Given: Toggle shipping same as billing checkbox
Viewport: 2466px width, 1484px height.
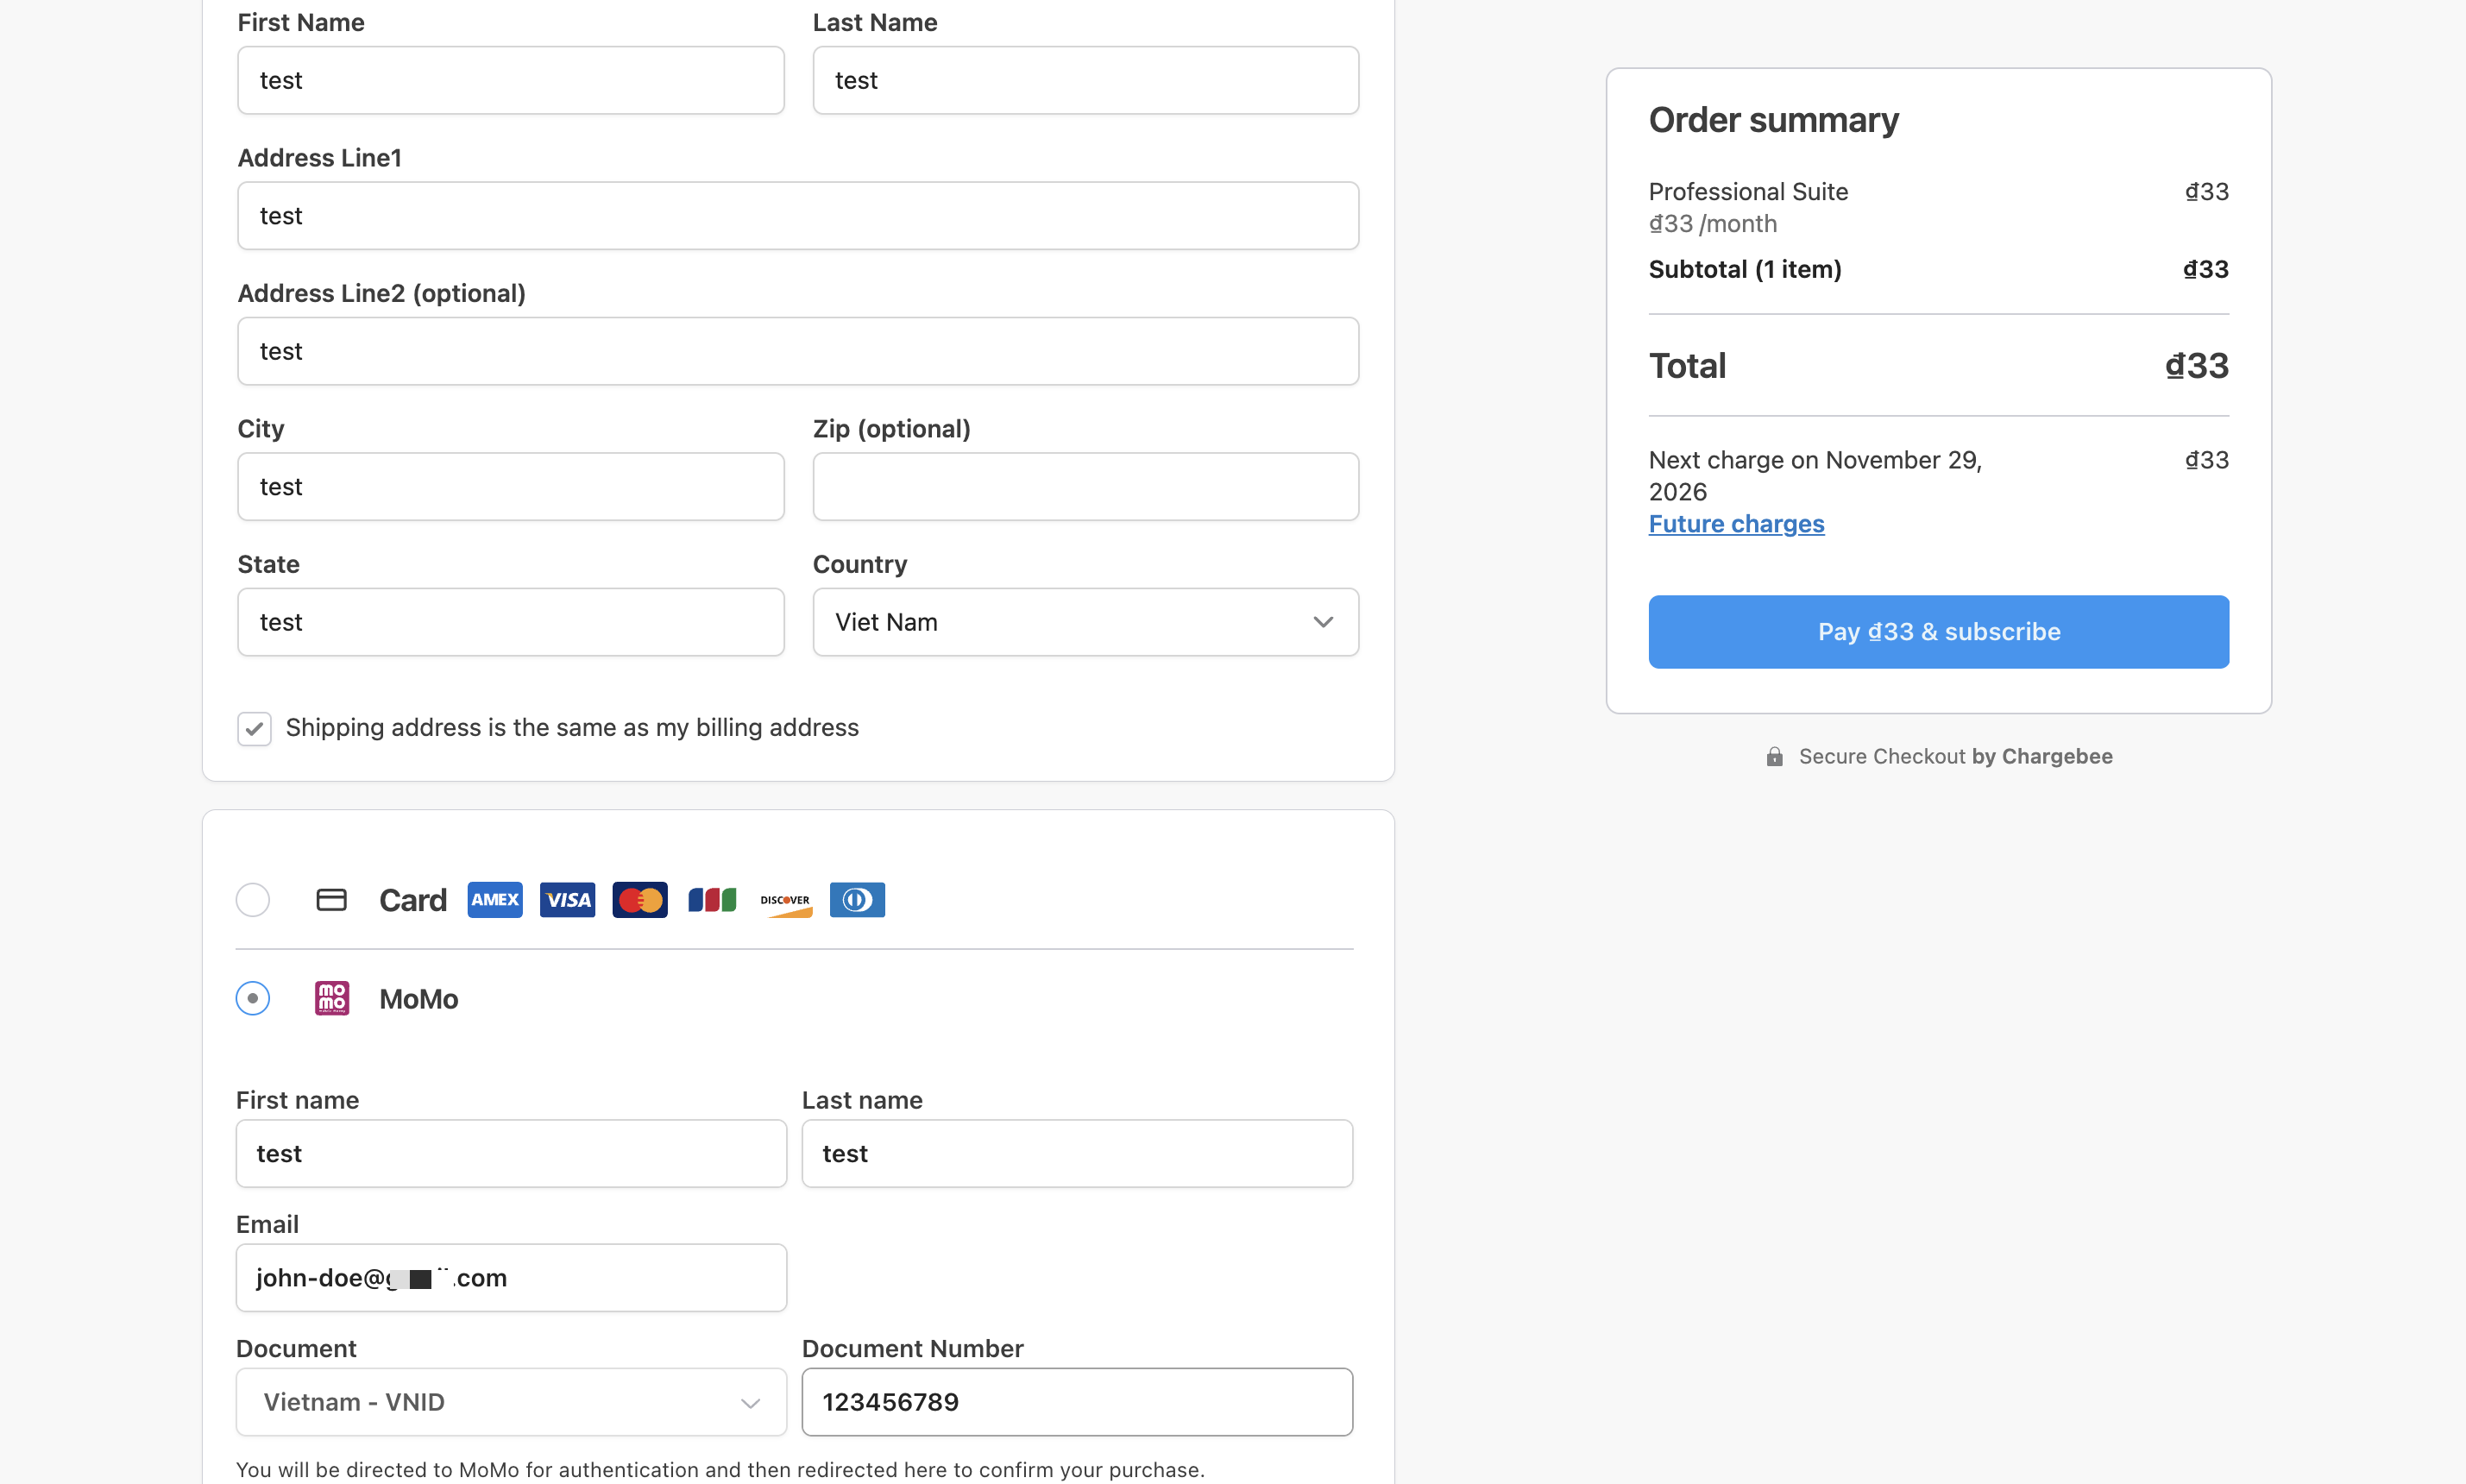Looking at the screenshot, I should pyautogui.click(x=254, y=729).
